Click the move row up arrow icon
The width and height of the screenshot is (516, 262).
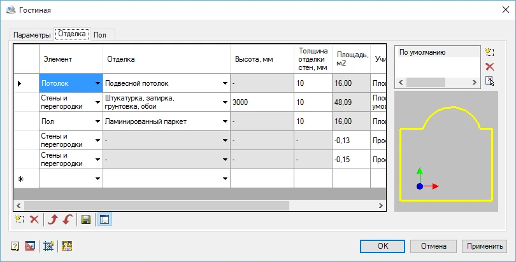[54, 219]
